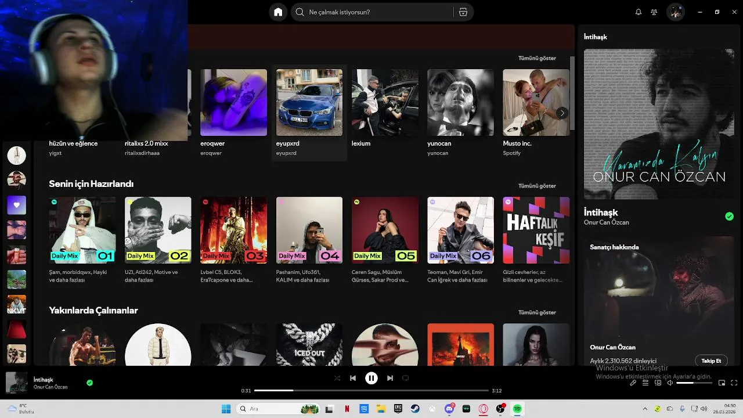This screenshot has width=743, height=418.
Task: Switch player to full screen icon
Action: coord(734,383)
